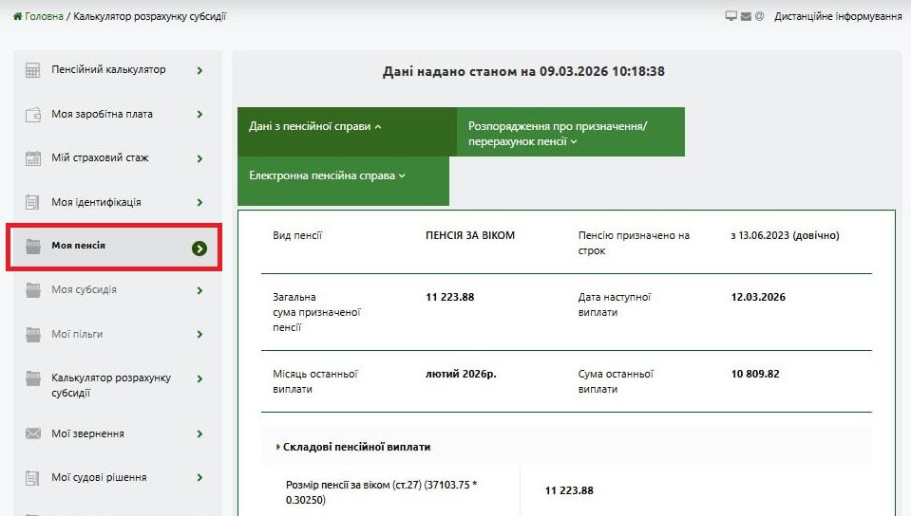Click the document icon beside Мої судові рішення
The width and height of the screenshot is (911, 516).
(32, 478)
